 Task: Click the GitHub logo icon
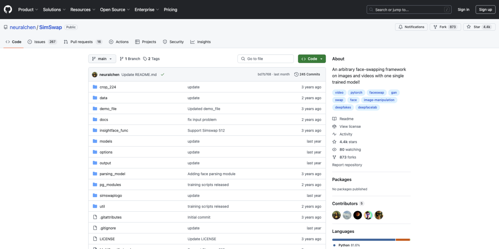click(x=8, y=10)
